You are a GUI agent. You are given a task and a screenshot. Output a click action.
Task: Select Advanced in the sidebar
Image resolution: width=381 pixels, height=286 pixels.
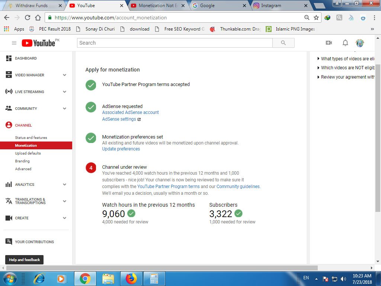click(x=23, y=169)
